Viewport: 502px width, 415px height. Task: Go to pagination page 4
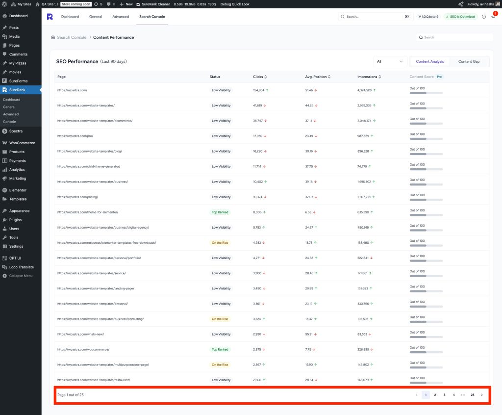click(453, 395)
